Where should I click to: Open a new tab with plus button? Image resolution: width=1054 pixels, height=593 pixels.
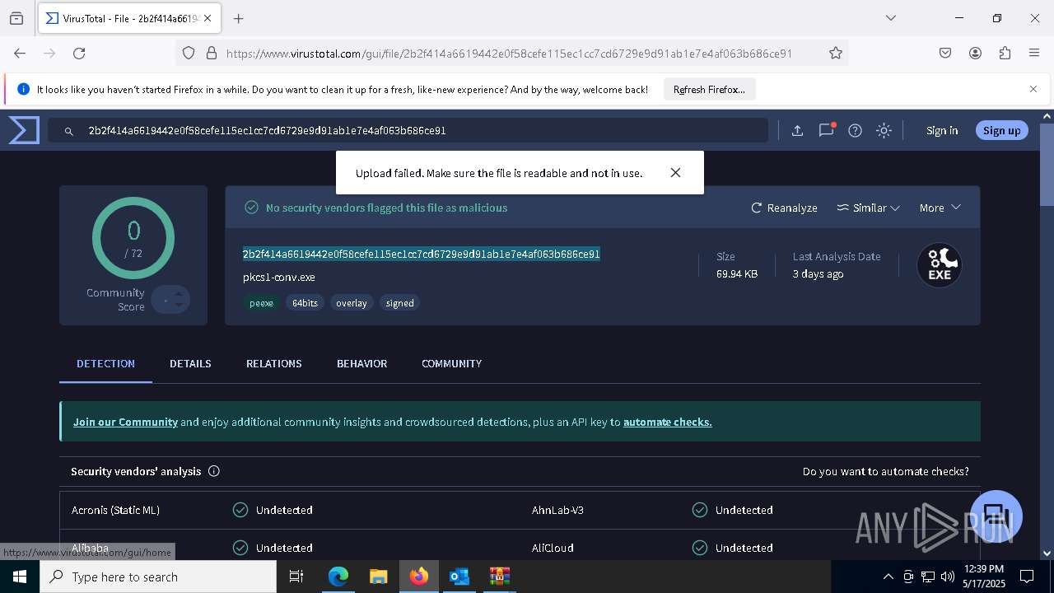pyautogui.click(x=238, y=18)
